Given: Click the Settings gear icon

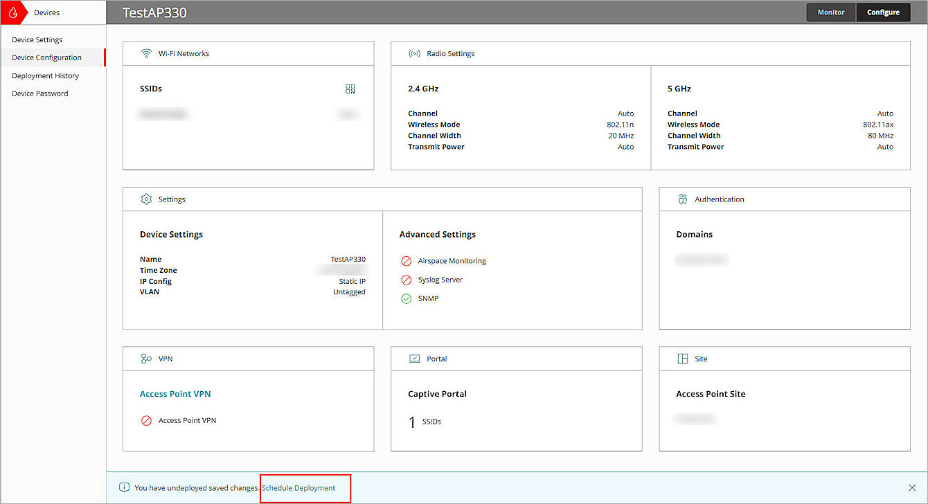Looking at the screenshot, I should click(x=145, y=199).
